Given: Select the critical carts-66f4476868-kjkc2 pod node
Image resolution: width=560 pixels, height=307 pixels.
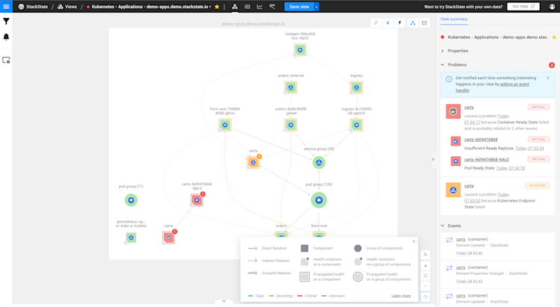Looking at the screenshot, I should (x=197, y=200).
